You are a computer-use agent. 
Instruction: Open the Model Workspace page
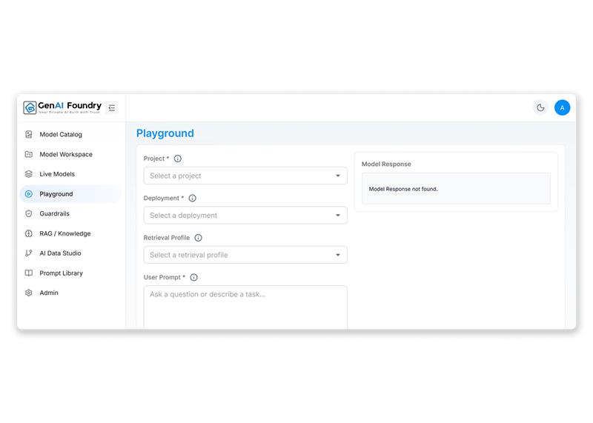click(x=66, y=155)
